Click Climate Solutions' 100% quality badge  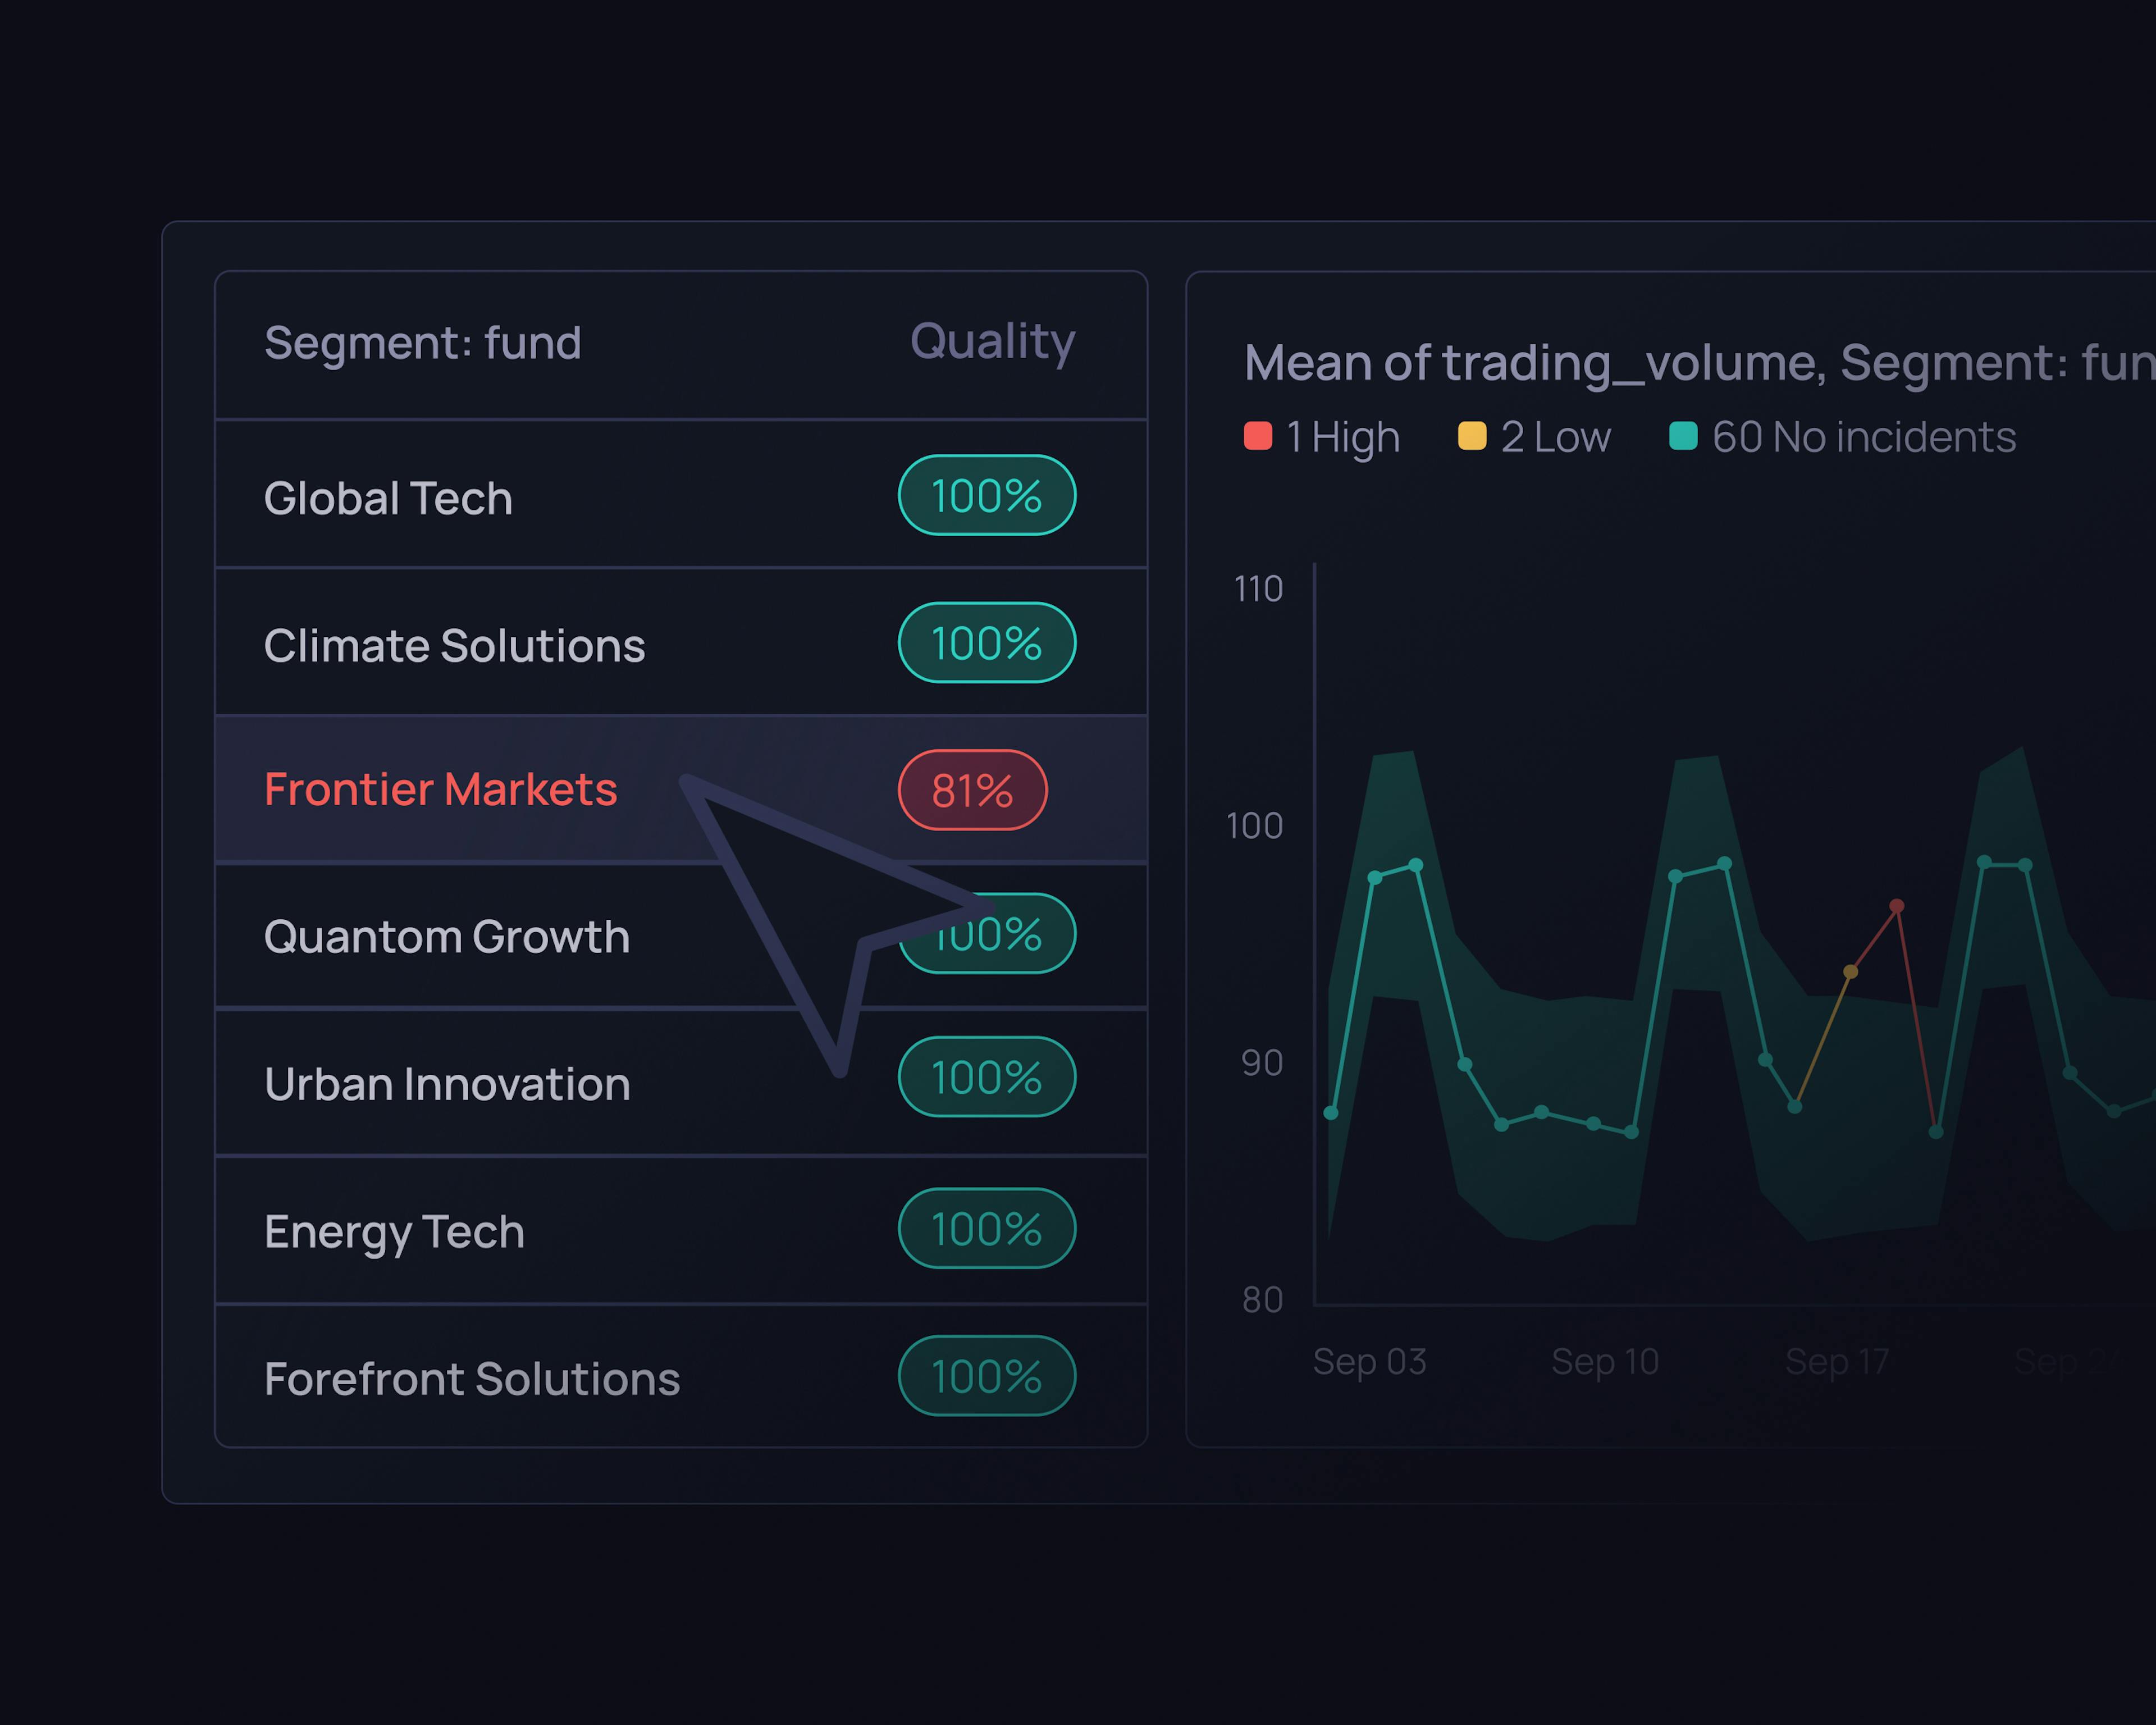[x=986, y=643]
